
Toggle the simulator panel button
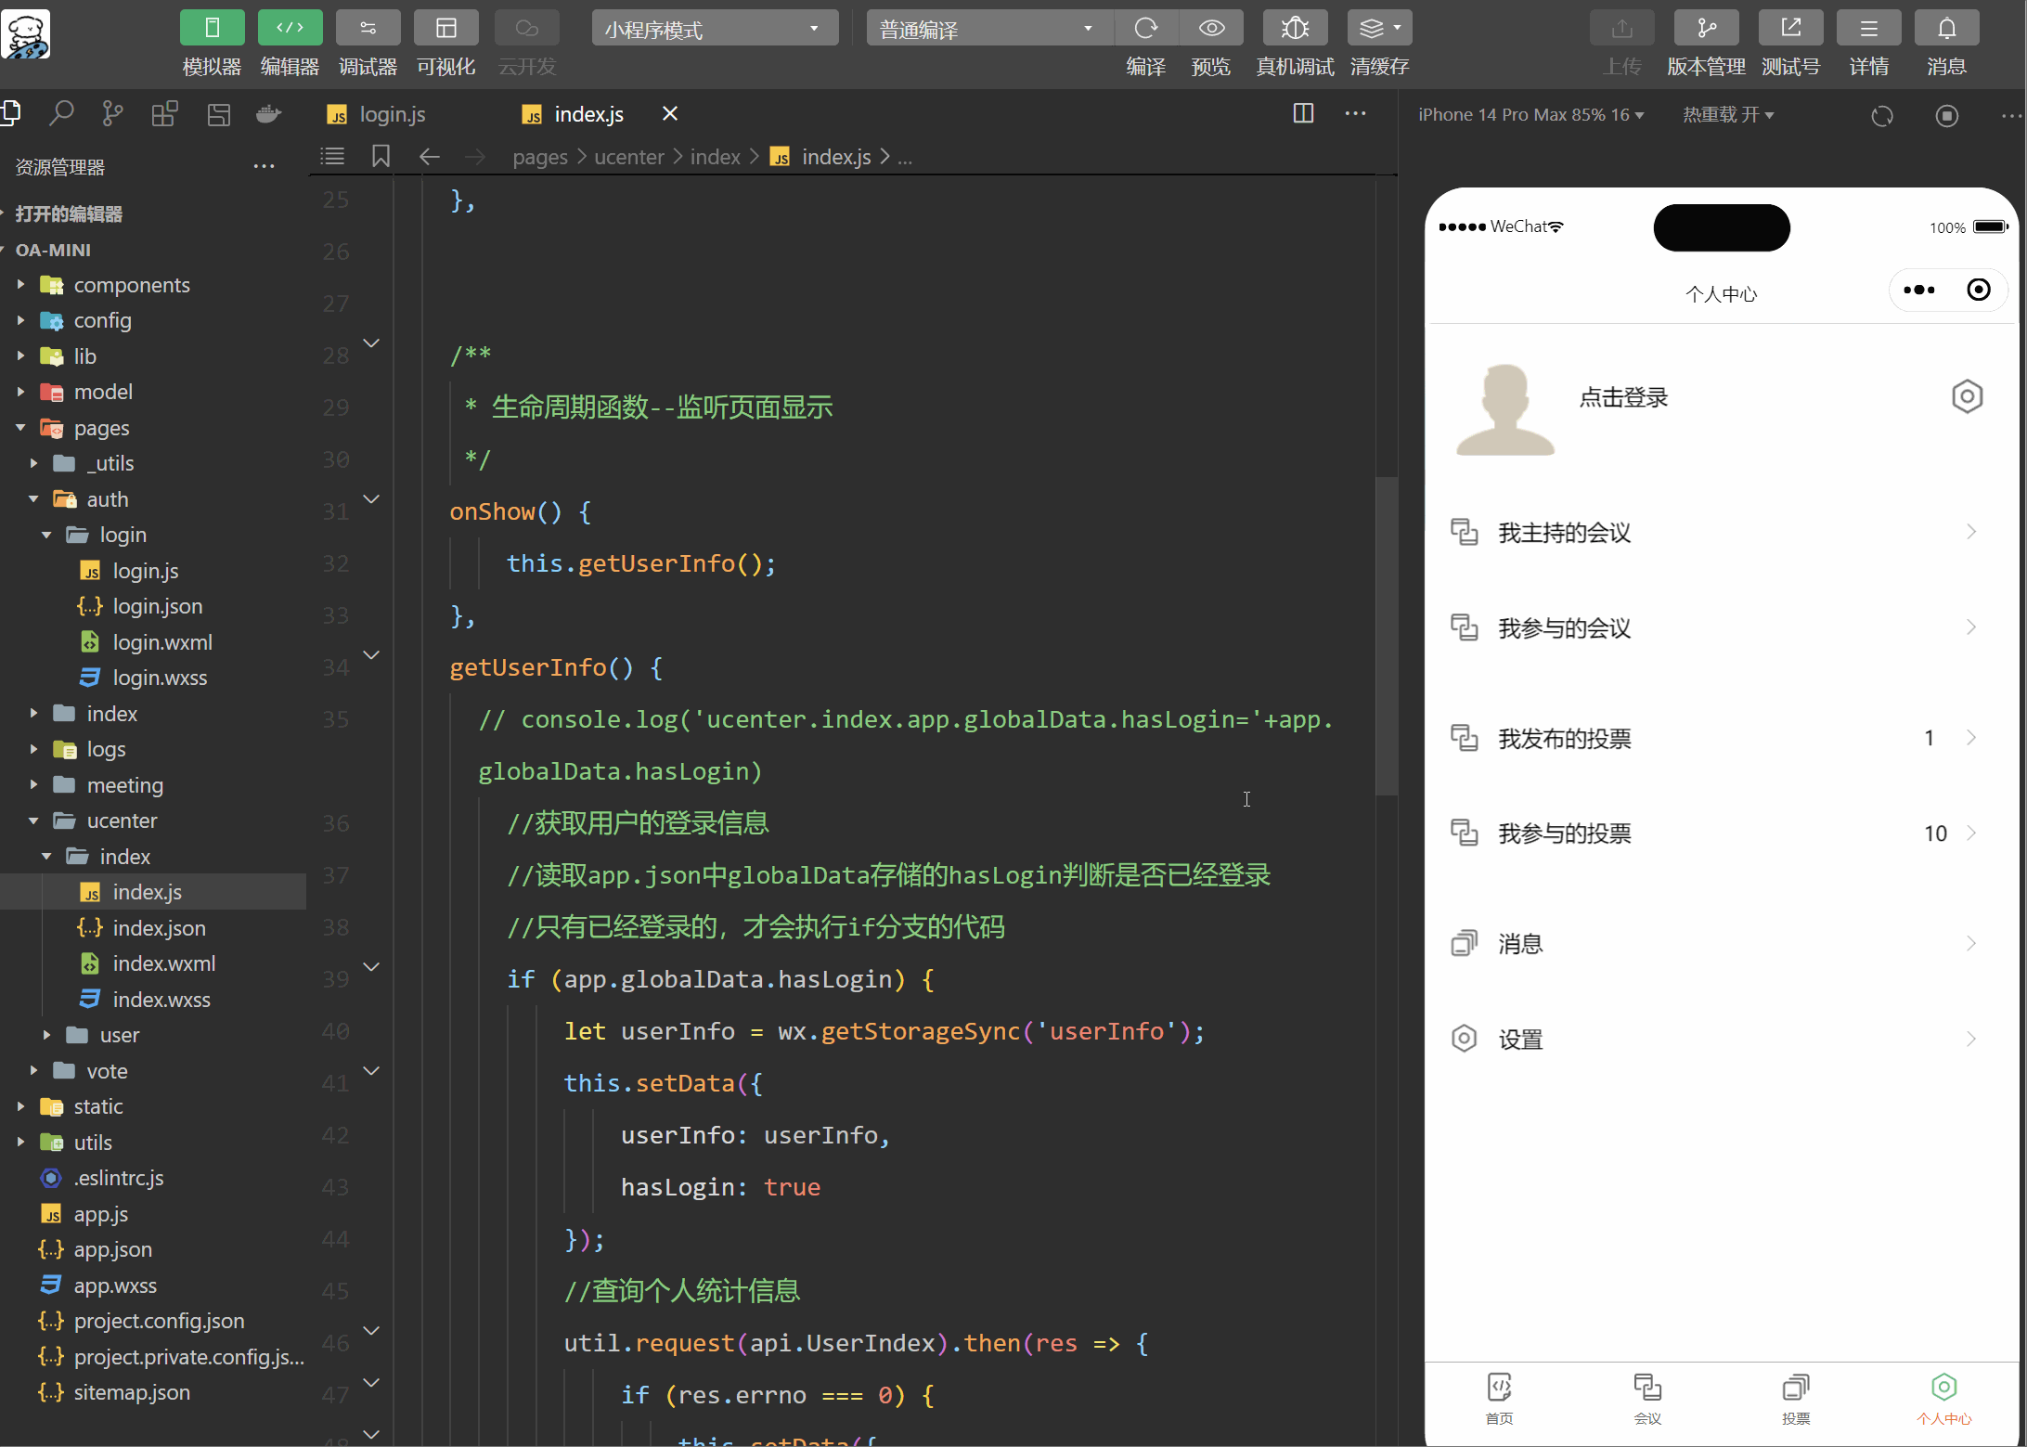[212, 29]
